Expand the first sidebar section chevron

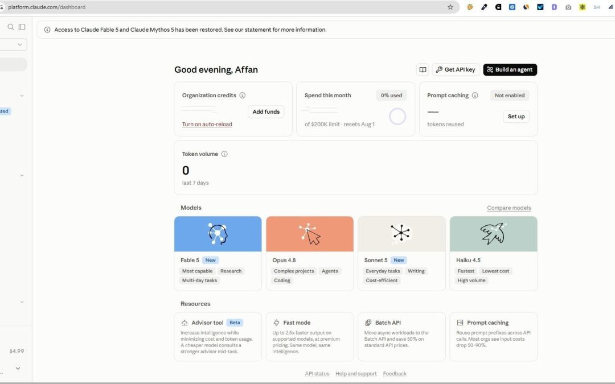(22, 96)
